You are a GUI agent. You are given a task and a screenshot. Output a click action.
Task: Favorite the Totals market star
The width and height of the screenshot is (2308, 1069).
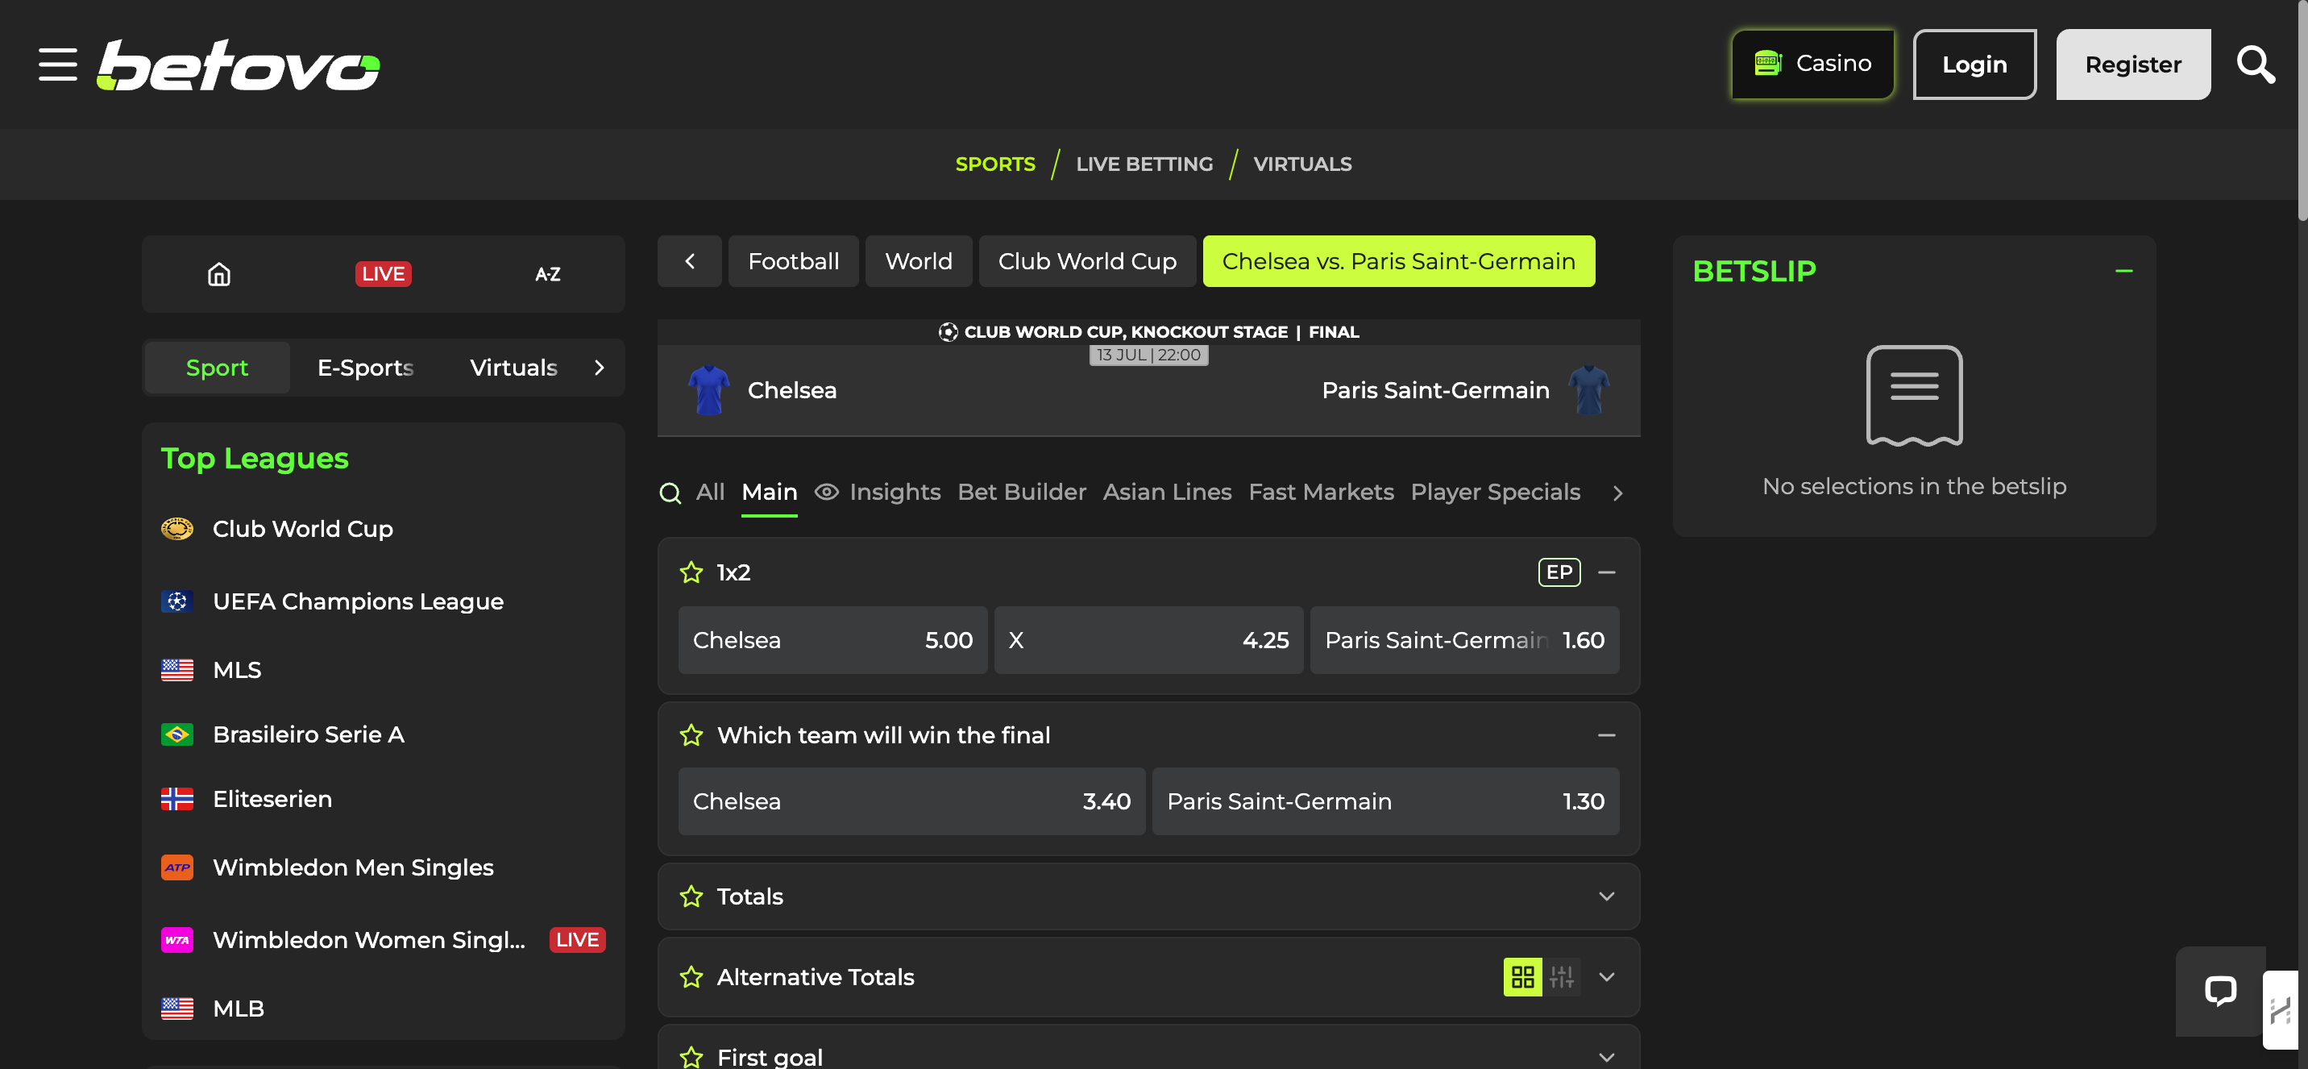[691, 897]
